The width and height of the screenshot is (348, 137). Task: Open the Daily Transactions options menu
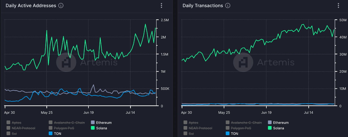(338, 5)
